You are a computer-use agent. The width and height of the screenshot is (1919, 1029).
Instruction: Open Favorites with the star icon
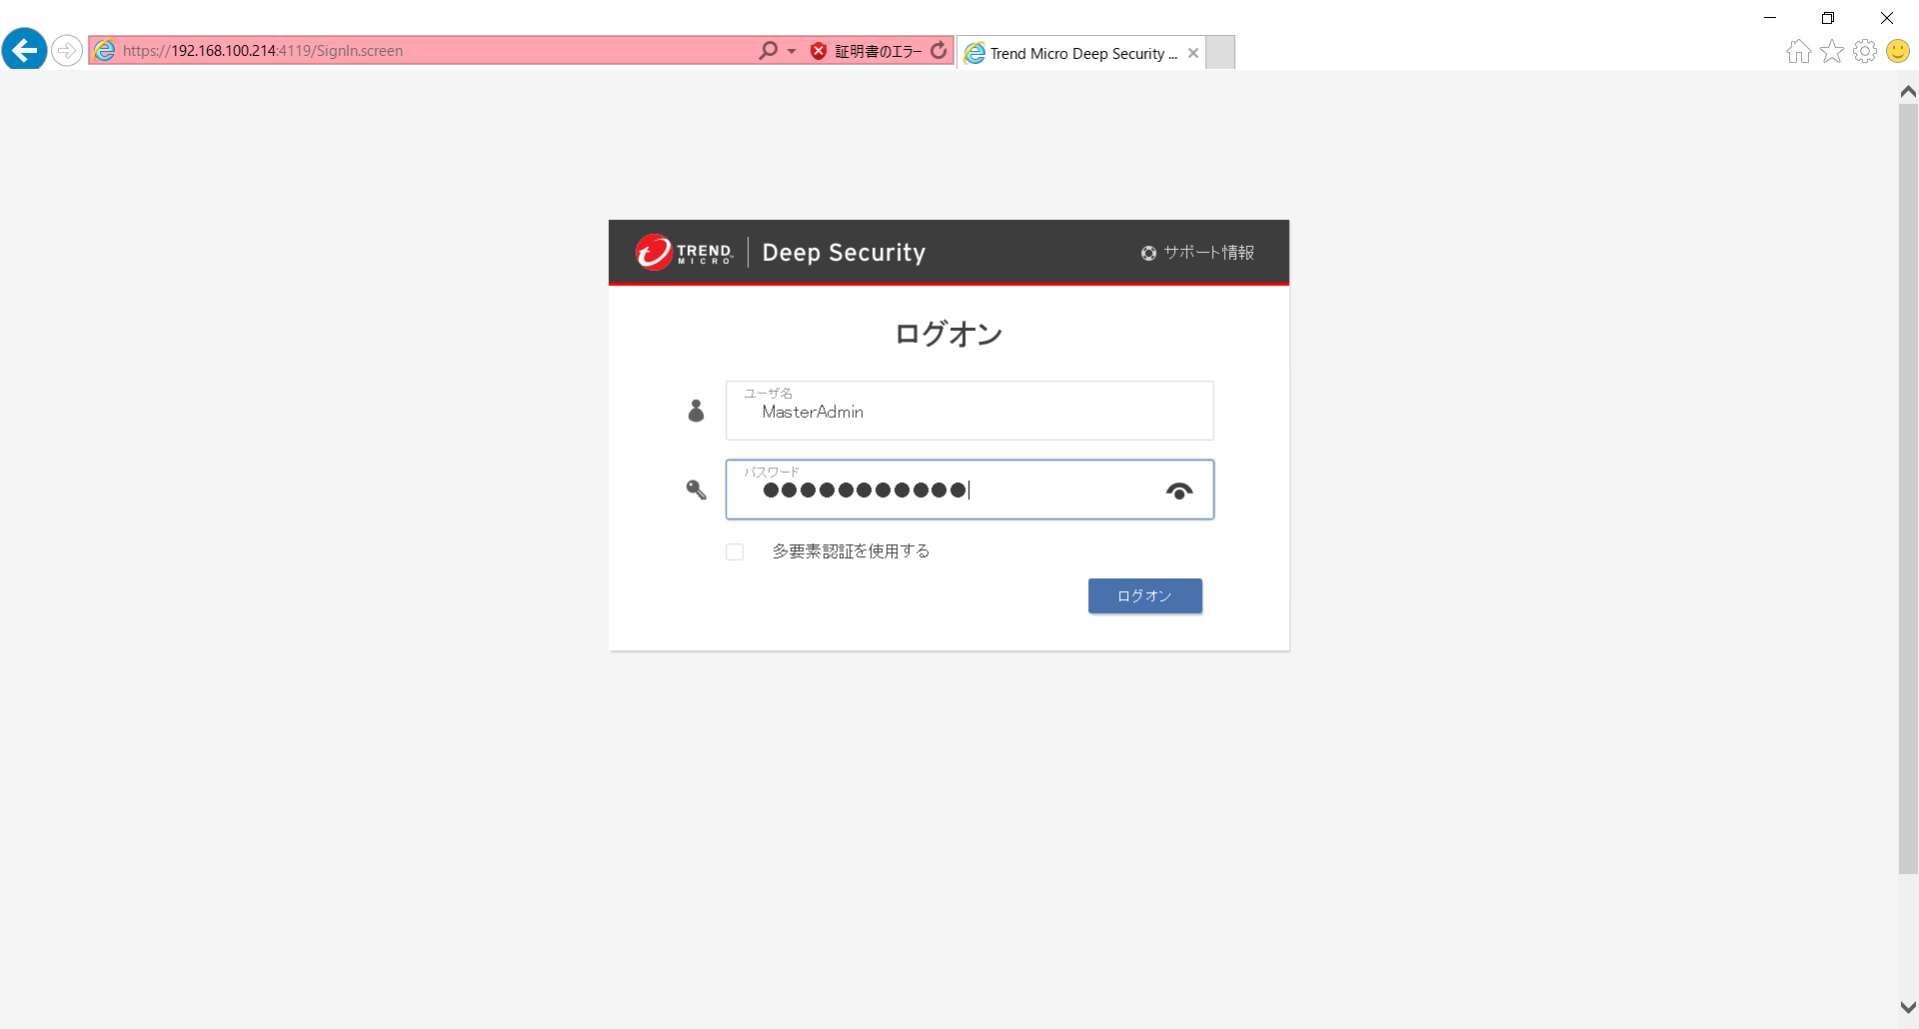click(1832, 51)
